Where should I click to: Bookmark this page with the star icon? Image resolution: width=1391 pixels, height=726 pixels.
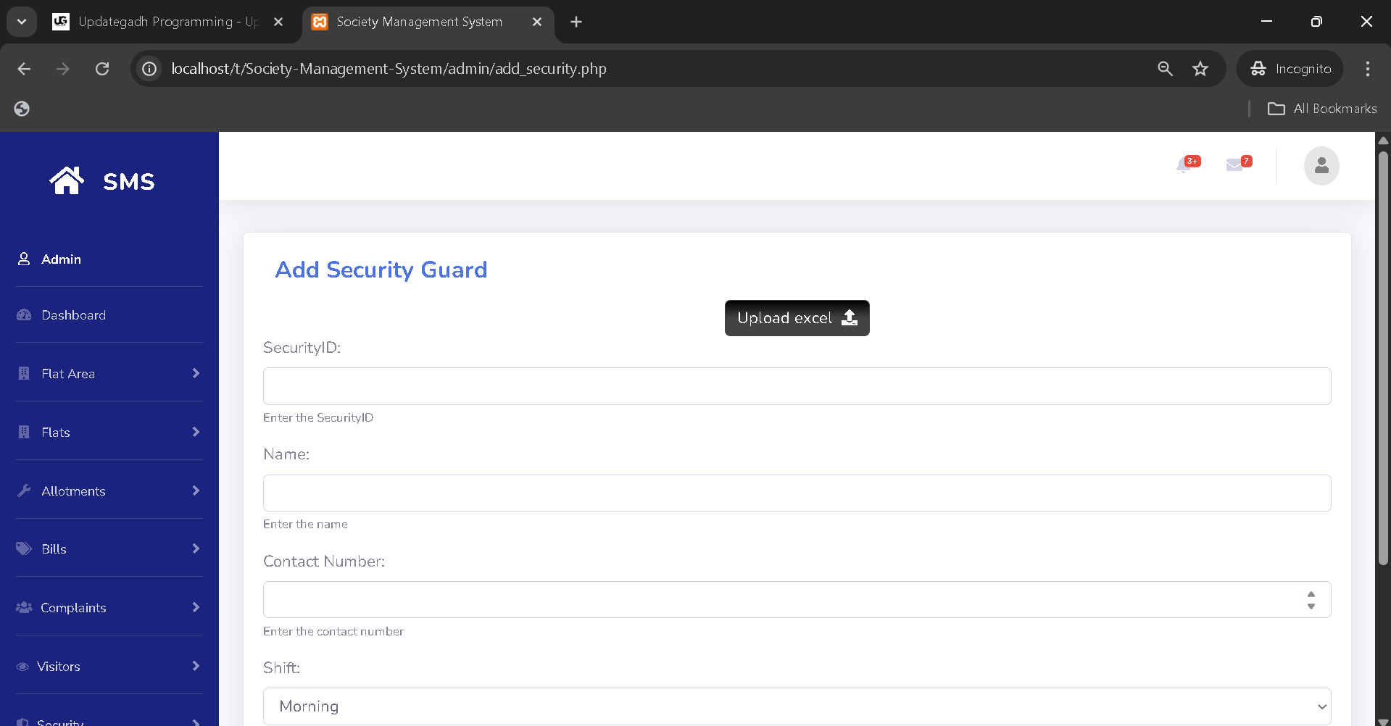coord(1200,69)
